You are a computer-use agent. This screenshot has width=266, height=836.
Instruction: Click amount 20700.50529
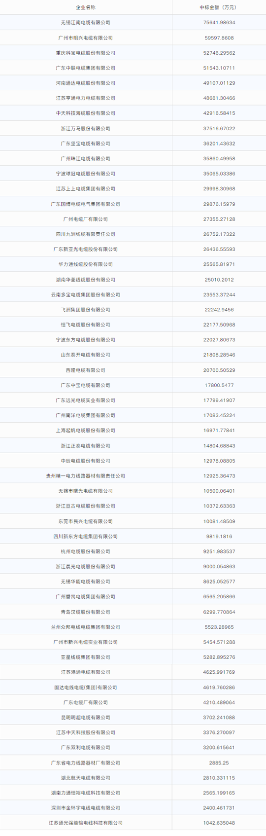tap(219, 370)
